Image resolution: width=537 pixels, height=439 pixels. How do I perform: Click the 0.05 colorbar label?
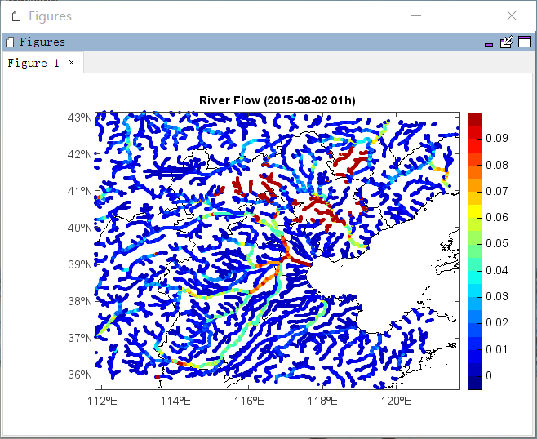[496, 243]
